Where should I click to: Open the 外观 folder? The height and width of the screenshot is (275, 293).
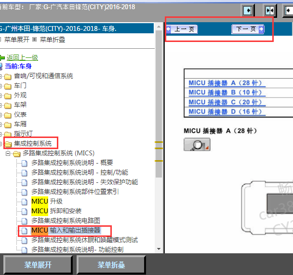[x=20, y=95]
